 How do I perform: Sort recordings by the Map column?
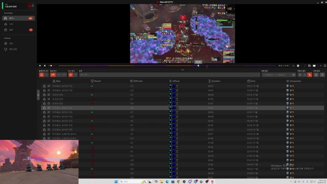click(x=56, y=81)
